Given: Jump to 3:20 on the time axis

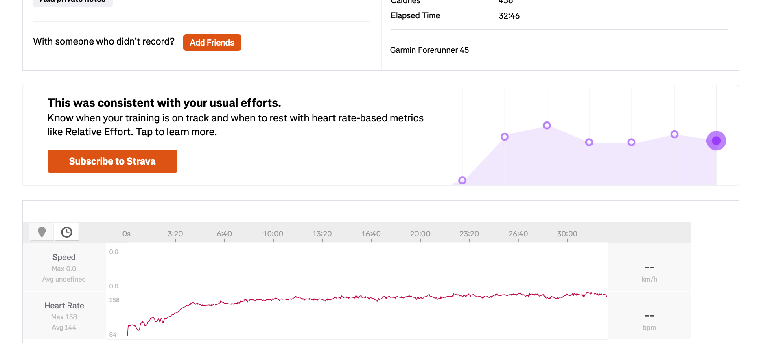Looking at the screenshot, I should (175, 234).
